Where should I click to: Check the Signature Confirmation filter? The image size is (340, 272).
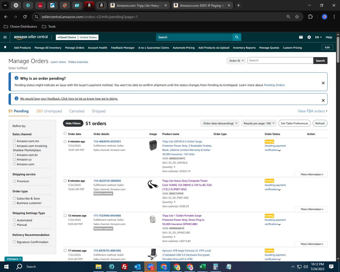[x=14, y=242]
